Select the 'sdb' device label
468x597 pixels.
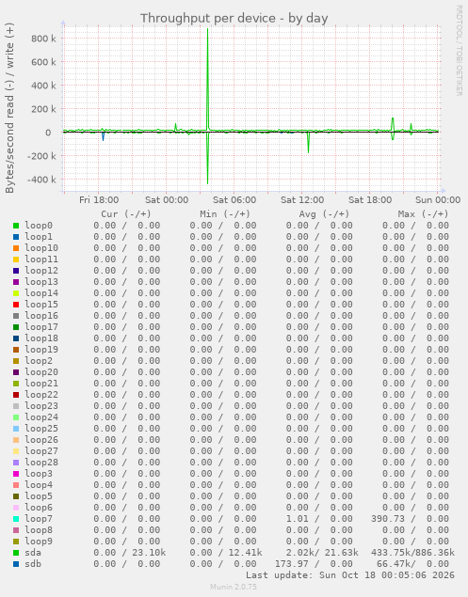point(33,564)
